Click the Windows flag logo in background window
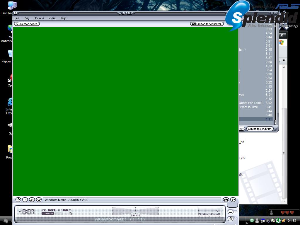 [x=282, y=42]
